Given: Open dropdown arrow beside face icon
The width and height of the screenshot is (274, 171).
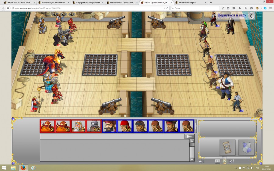Looking at the screenshot, I should (261, 8).
